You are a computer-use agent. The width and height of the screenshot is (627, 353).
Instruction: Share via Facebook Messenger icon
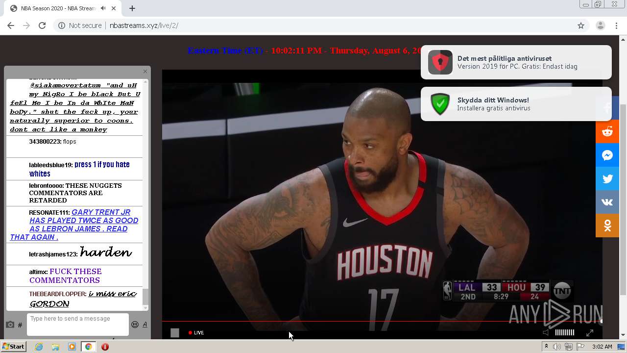click(607, 155)
